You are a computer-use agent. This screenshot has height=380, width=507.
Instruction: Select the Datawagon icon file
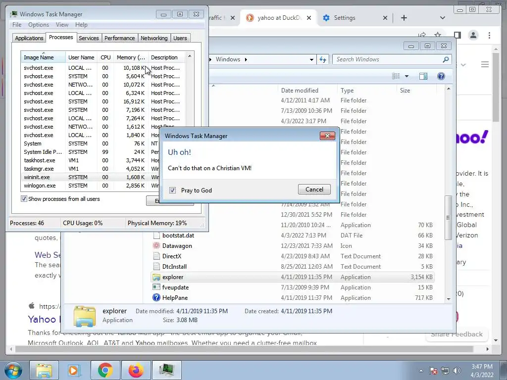(x=156, y=246)
